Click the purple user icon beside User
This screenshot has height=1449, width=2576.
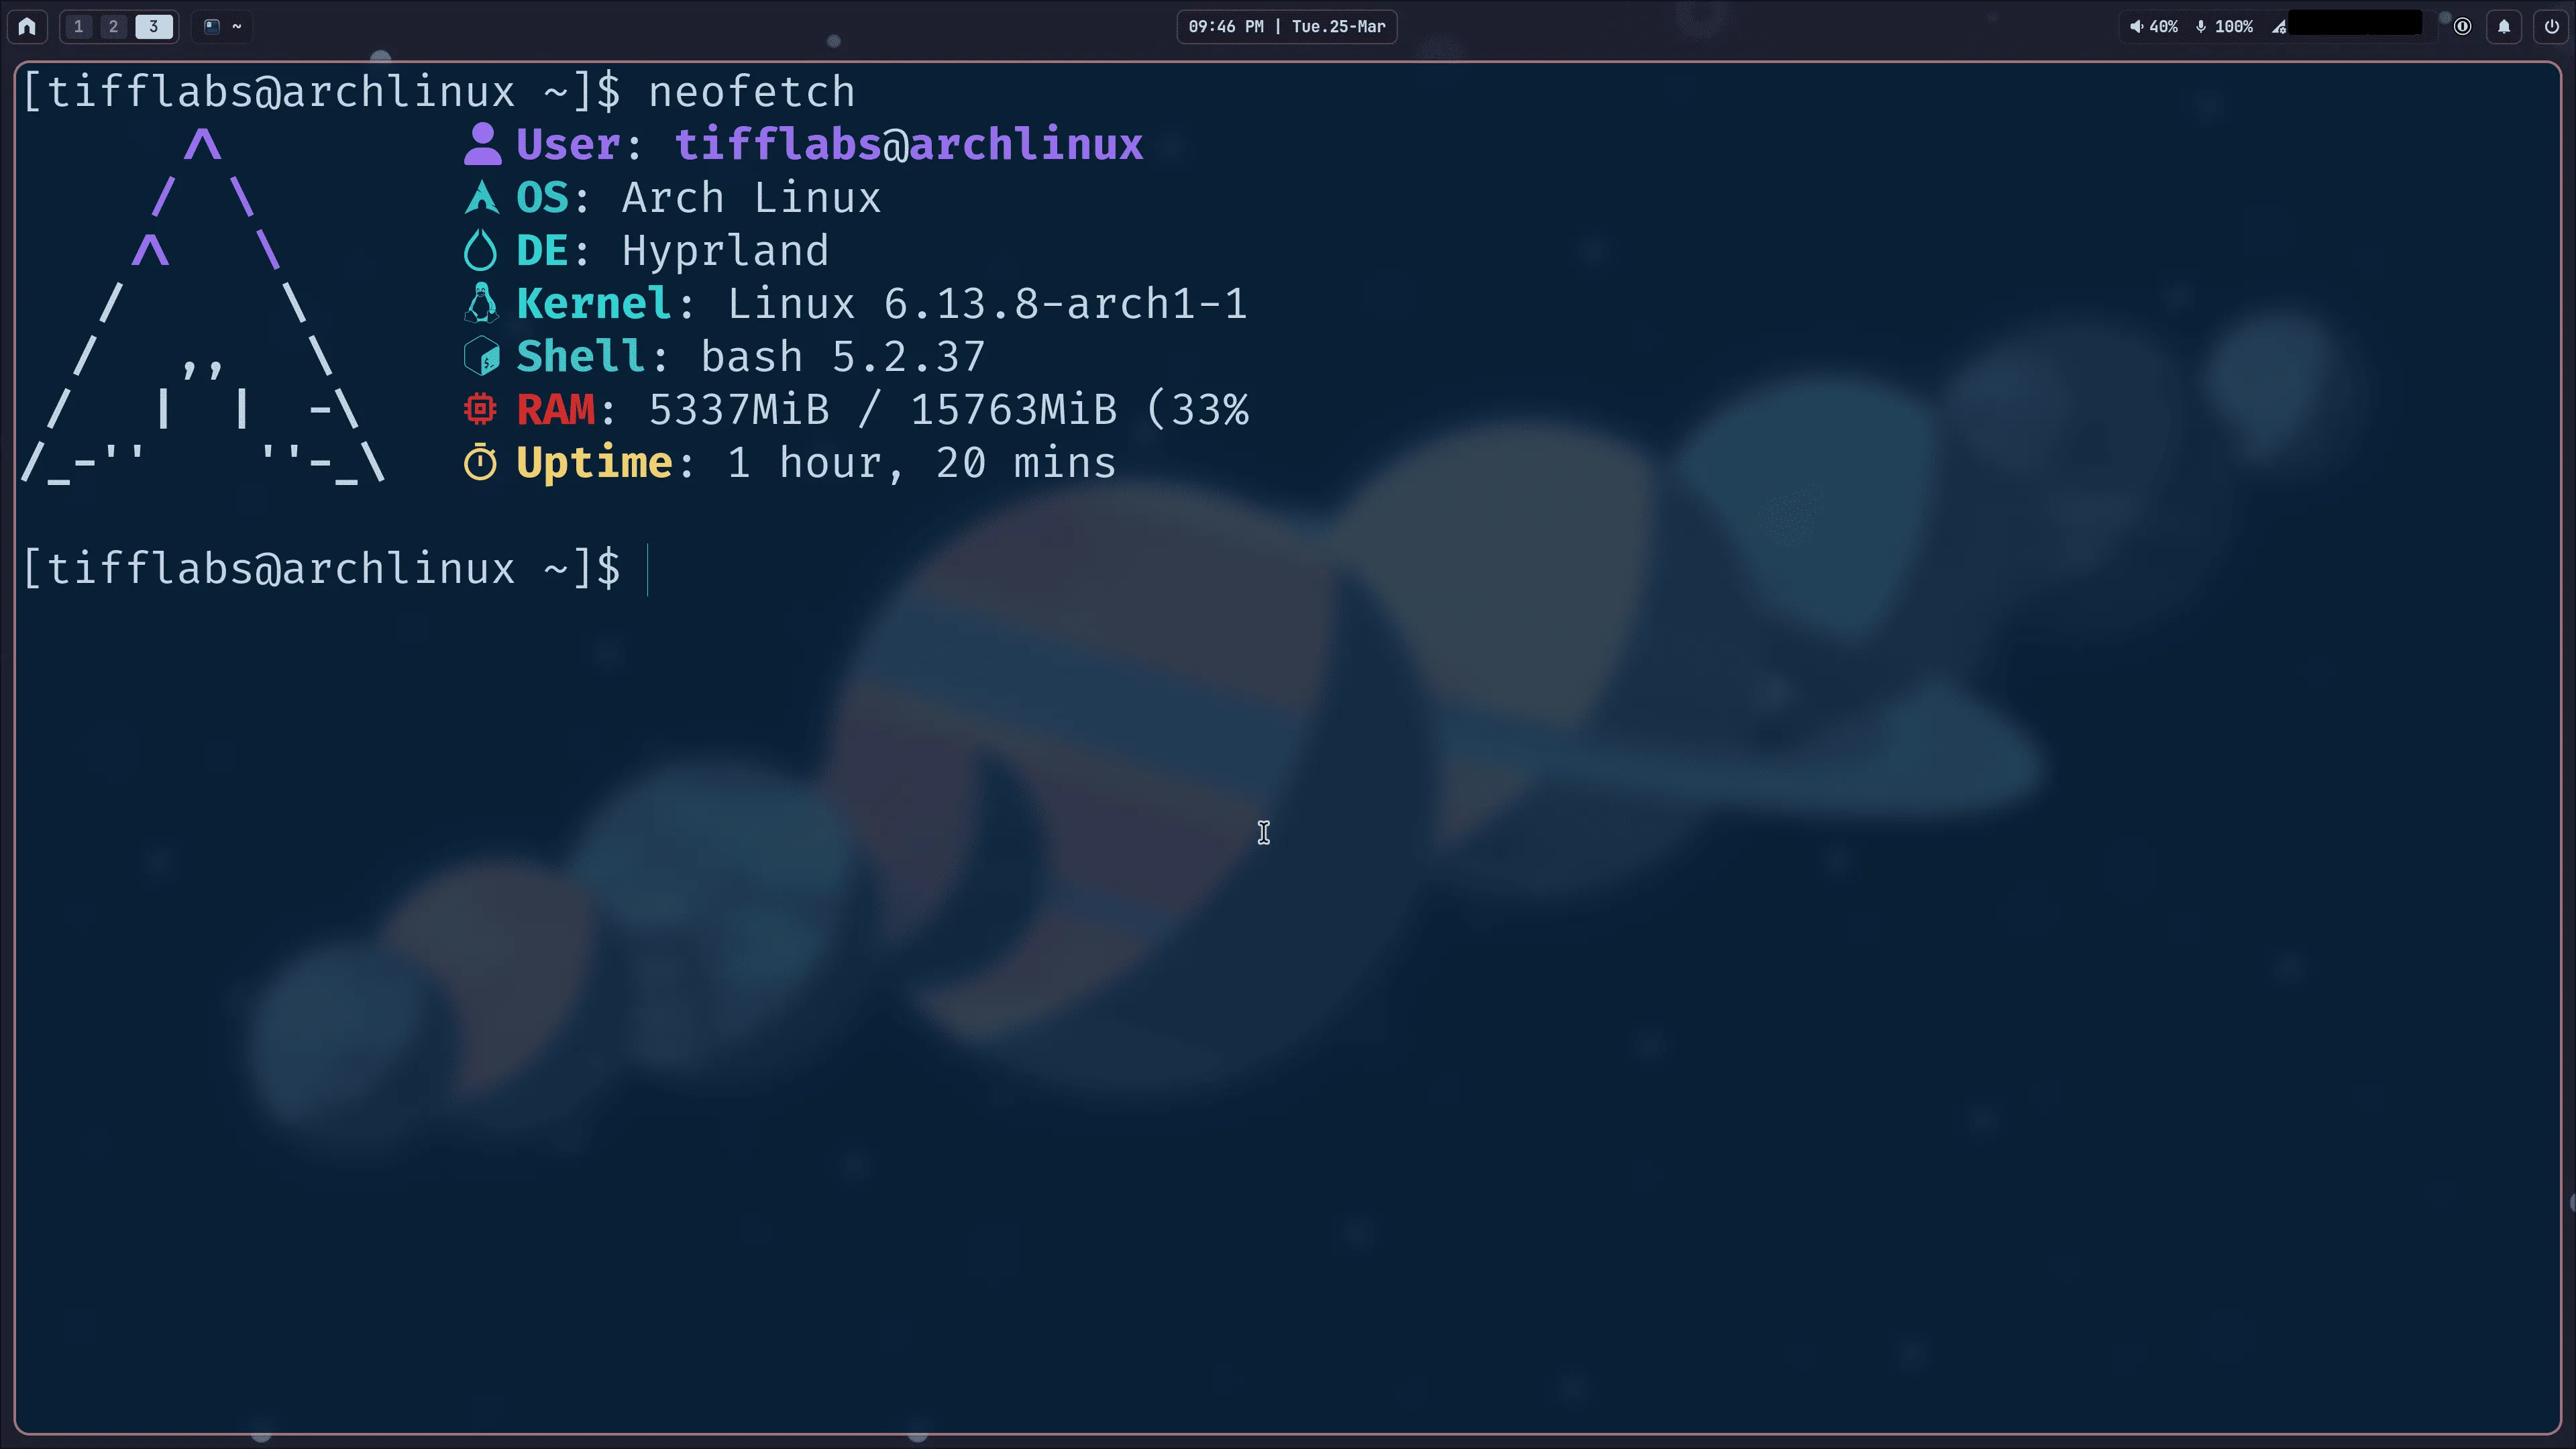[482, 144]
